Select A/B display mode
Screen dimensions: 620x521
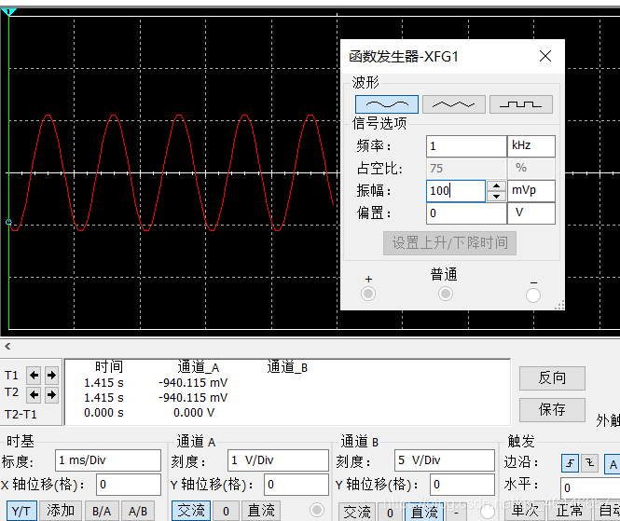coord(138,511)
